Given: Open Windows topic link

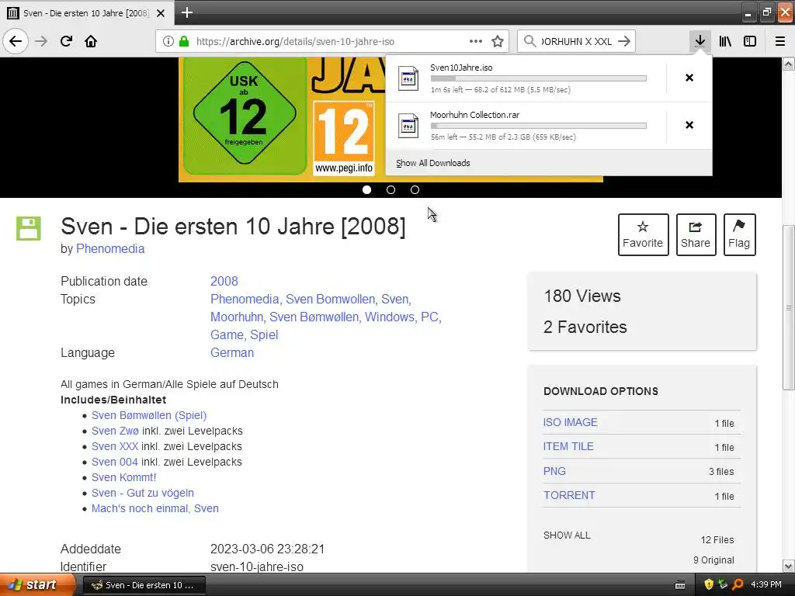Looking at the screenshot, I should pyautogui.click(x=390, y=317).
